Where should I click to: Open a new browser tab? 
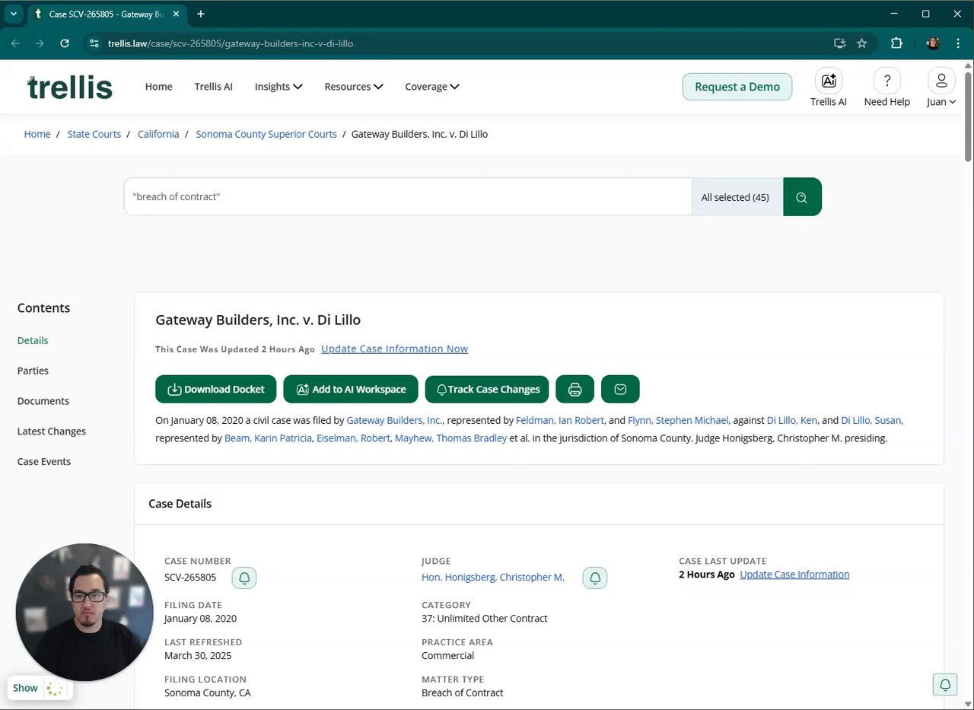tap(201, 14)
